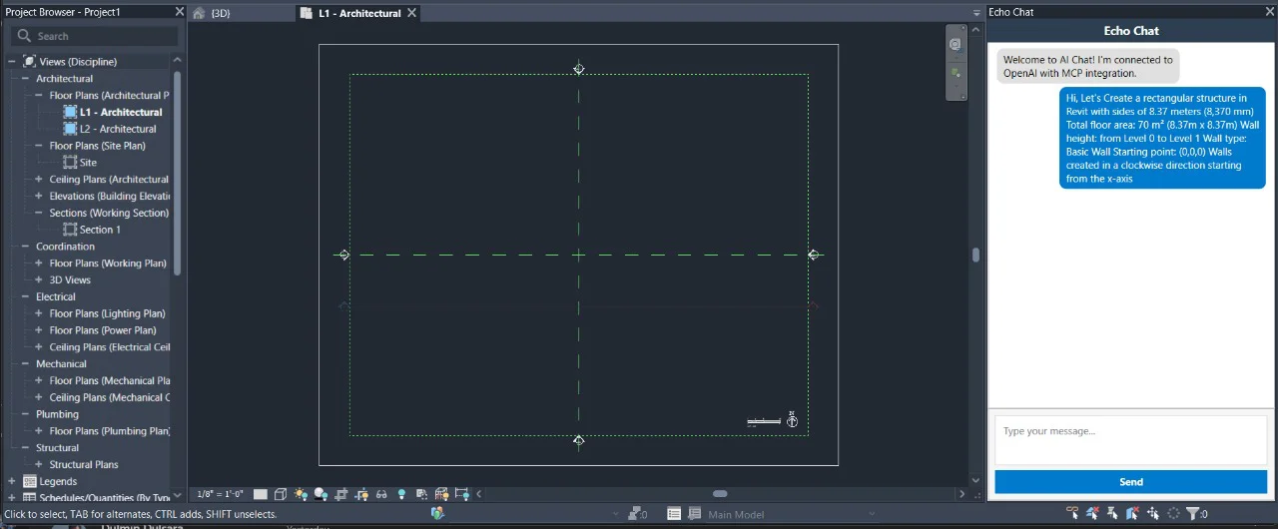The image size is (1278, 529).
Task: Click the chat message input field
Action: [1130, 440]
